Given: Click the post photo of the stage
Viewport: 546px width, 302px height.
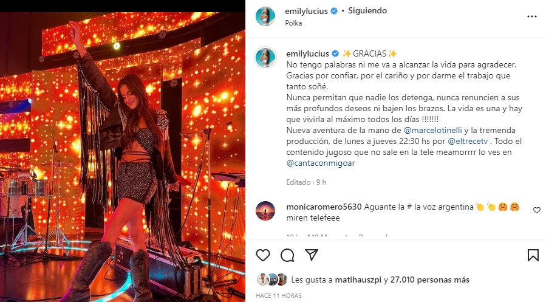Looking at the screenshot, I should pos(123,157).
